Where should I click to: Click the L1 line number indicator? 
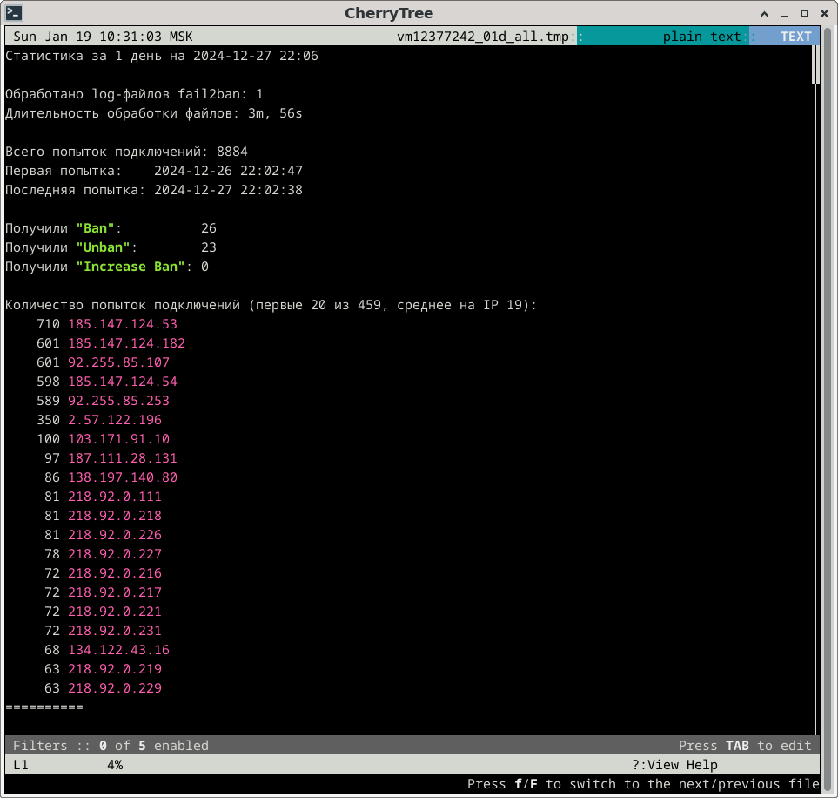point(21,765)
